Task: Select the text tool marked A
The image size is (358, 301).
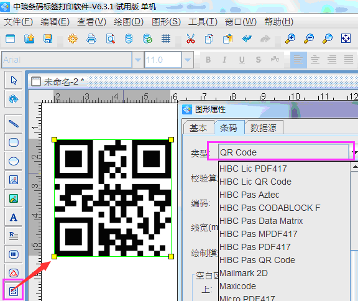Action: [14, 217]
